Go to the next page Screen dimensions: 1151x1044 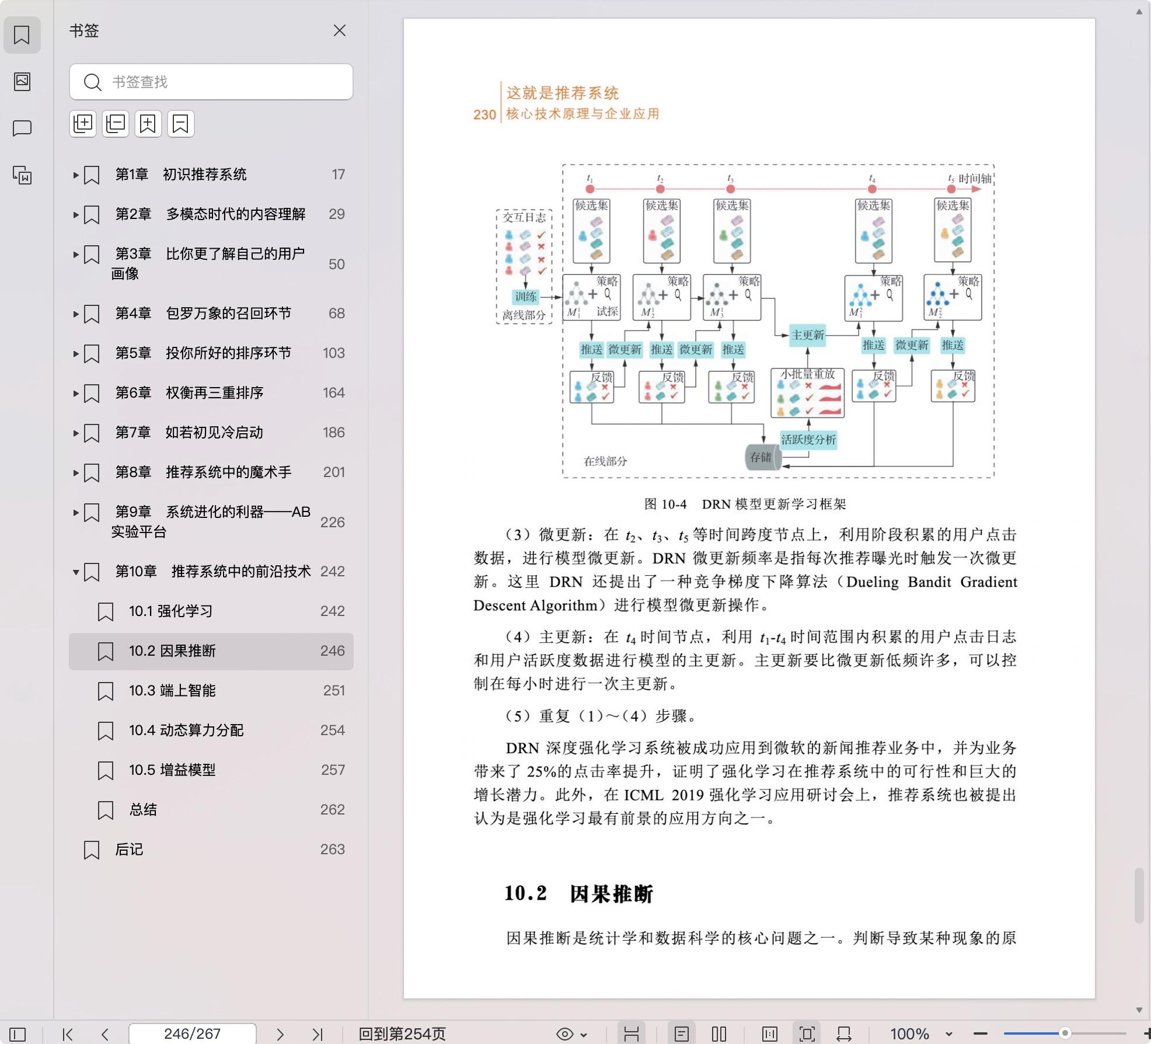(280, 1034)
